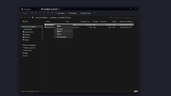The width and height of the screenshot is (171, 96).
Task: Switch to large icons view in status bar
Action: tap(137, 91)
